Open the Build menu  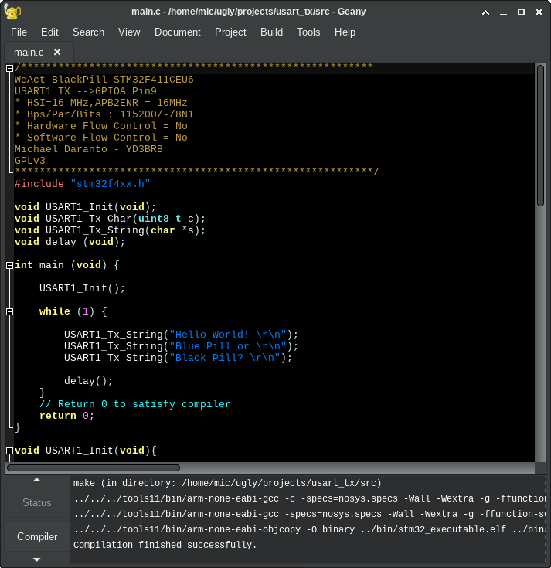point(271,32)
